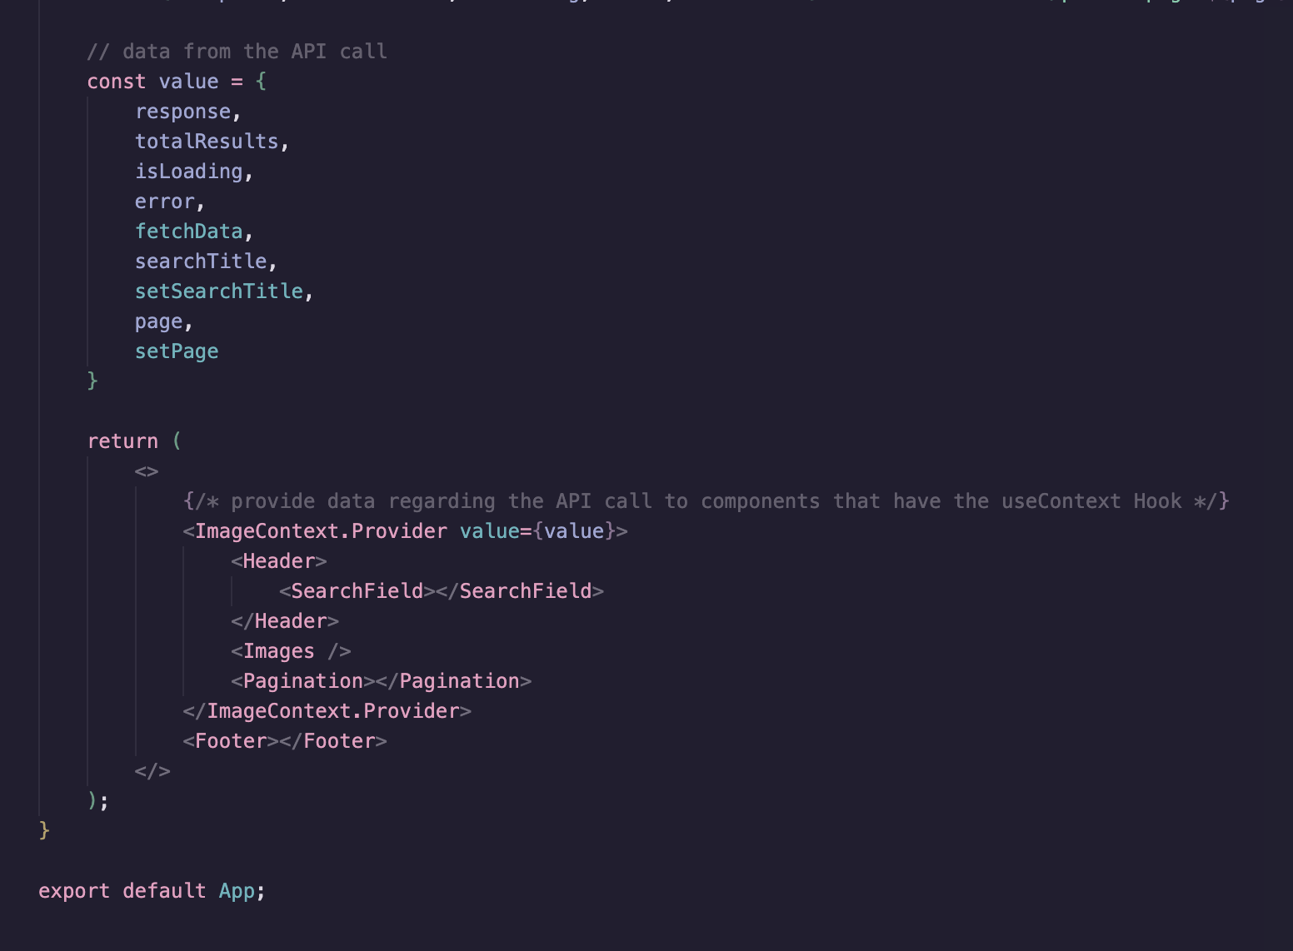Click the 'fetchData' entry in value object
Image resolution: width=1293 pixels, height=951 pixels.
click(188, 232)
